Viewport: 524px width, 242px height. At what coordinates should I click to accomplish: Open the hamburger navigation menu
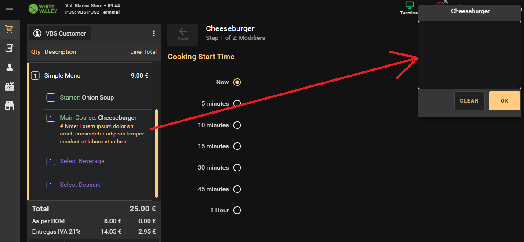click(x=9, y=9)
